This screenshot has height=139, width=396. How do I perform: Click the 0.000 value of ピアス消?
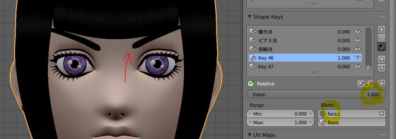[x=344, y=41]
